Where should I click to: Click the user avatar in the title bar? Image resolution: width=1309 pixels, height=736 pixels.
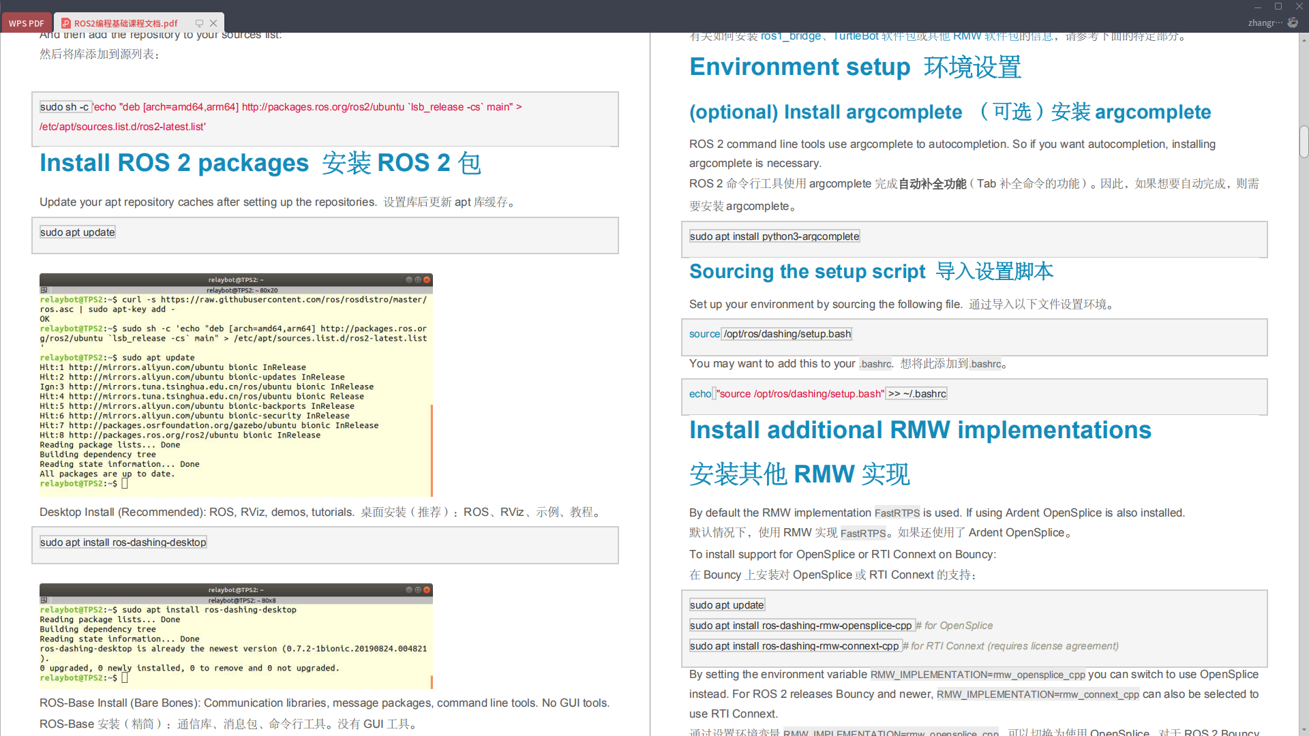coord(1293,22)
